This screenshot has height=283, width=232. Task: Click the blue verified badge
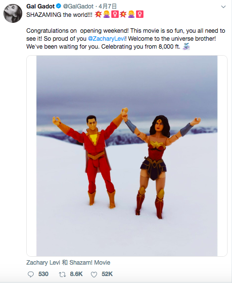coord(59,6)
